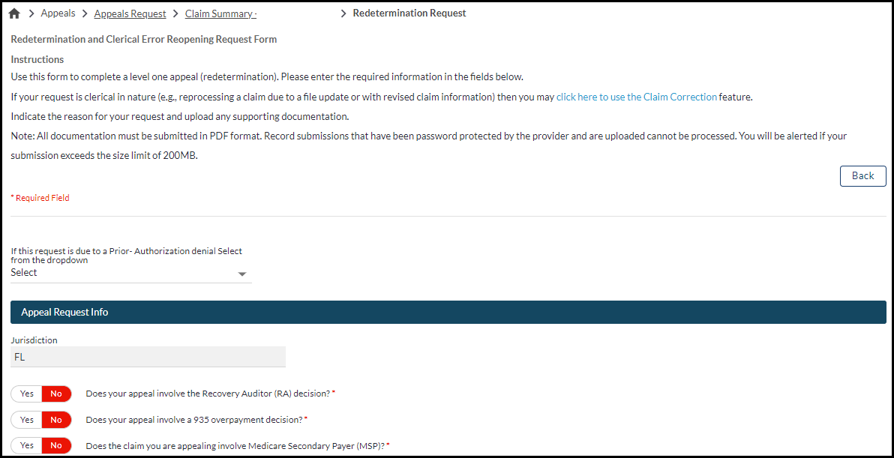Click the Appeal Request Info section header
The height and width of the screenshot is (458, 894).
[448, 312]
